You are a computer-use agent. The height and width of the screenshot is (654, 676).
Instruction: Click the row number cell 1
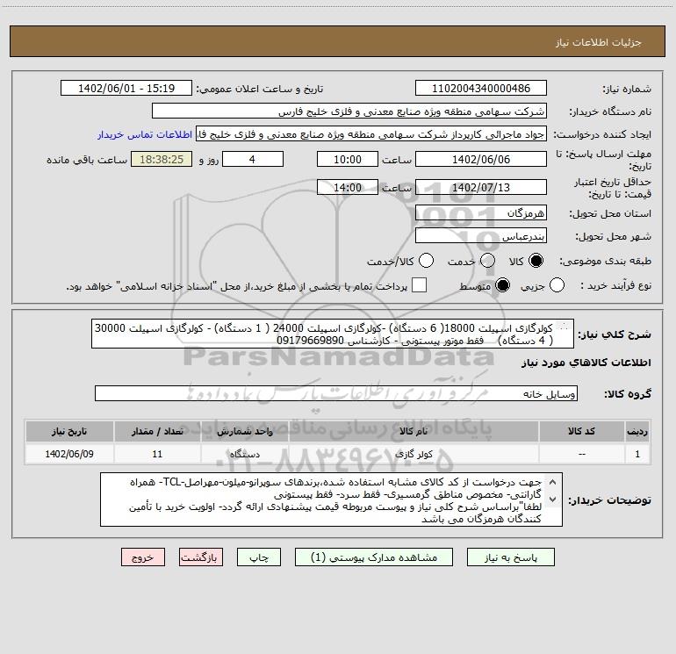click(x=637, y=454)
